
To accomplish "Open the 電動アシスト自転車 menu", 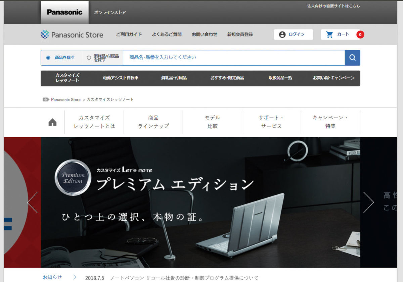I will [121, 78].
